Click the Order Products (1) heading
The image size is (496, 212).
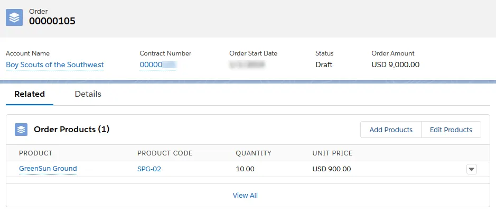click(71, 130)
